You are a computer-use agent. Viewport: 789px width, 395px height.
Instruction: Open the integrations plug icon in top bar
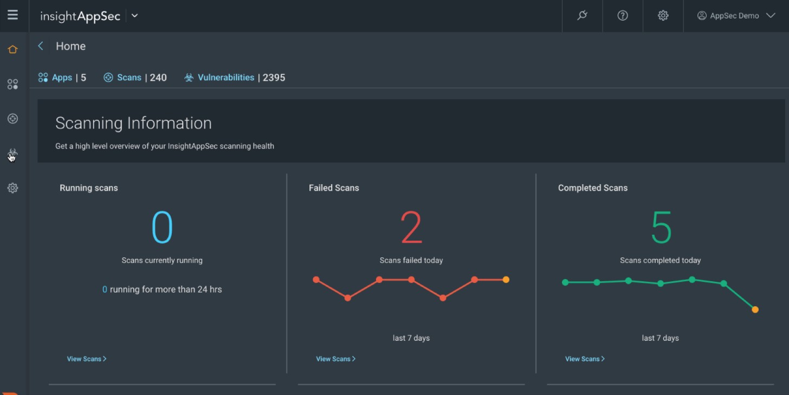[x=582, y=16]
